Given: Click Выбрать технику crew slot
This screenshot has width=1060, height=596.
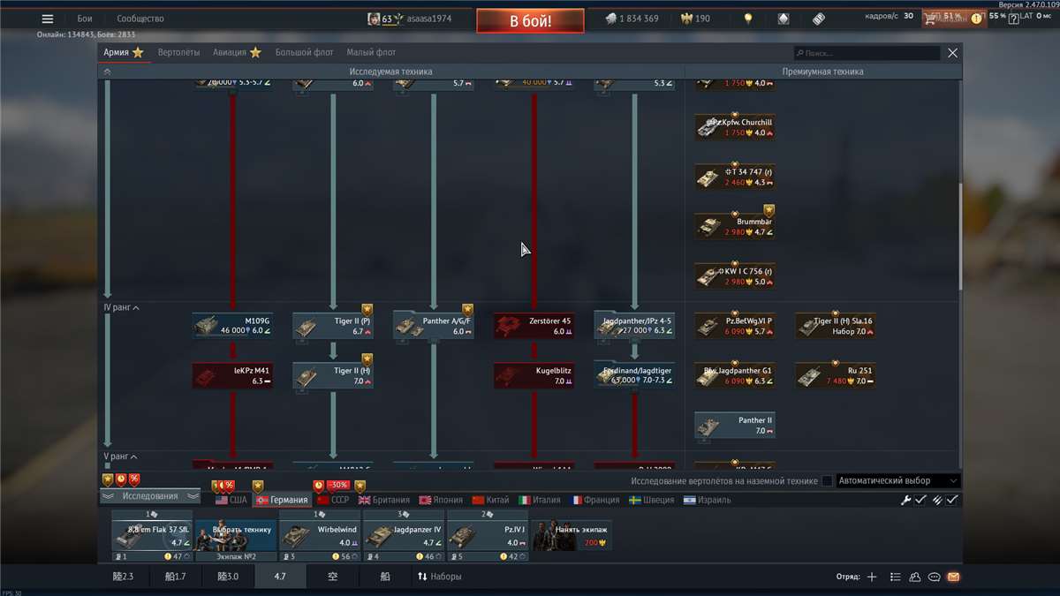Looking at the screenshot, I should (x=235, y=536).
